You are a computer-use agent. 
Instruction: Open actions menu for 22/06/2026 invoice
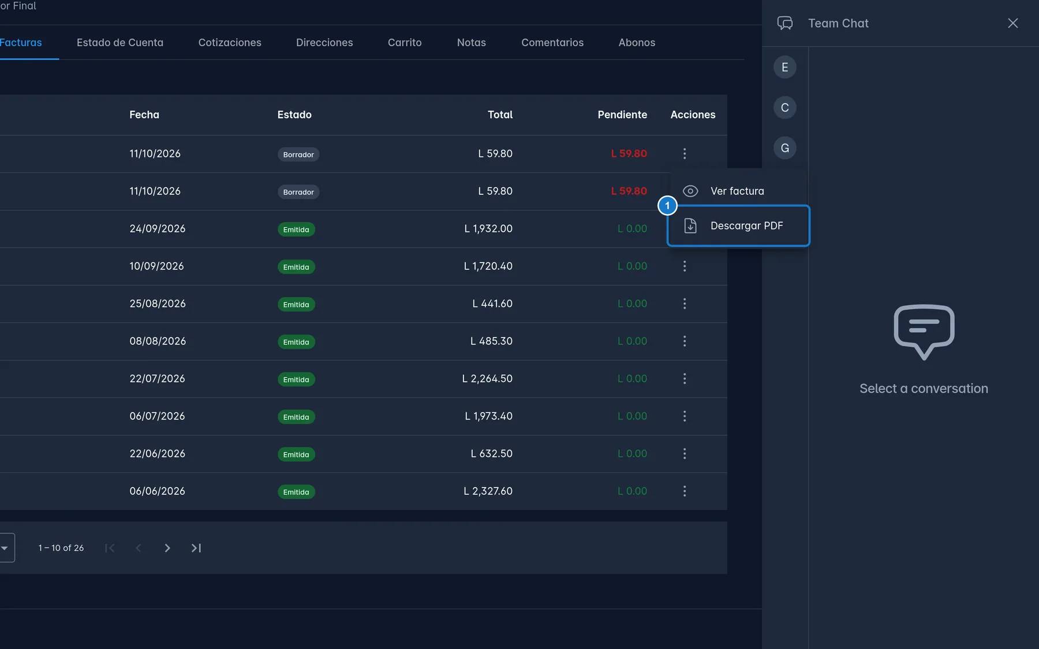click(685, 453)
